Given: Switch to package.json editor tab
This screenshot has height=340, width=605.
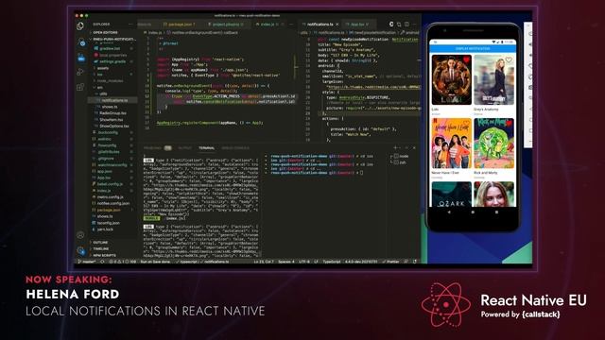Looking at the screenshot, I should click(180, 25).
